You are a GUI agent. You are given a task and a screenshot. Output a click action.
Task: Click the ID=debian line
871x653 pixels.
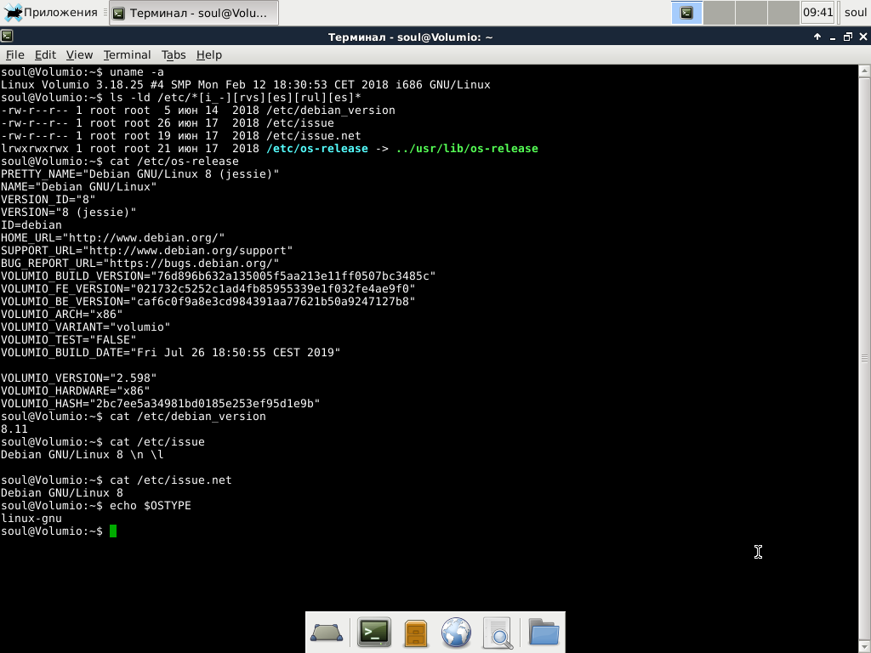point(31,224)
